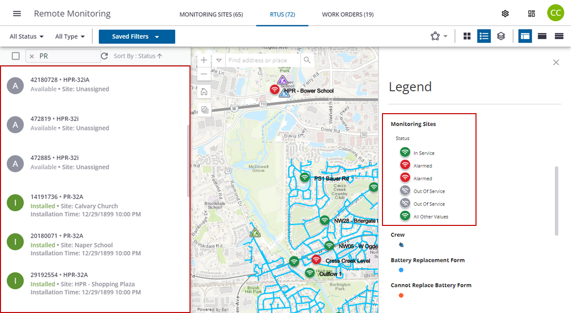This screenshot has height=313, width=571.
Task: Click the Find address or place field
Action: pos(263,61)
